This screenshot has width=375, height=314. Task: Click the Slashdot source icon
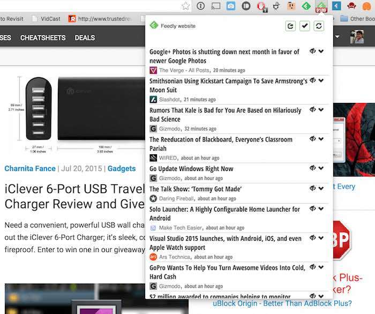[x=153, y=100]
